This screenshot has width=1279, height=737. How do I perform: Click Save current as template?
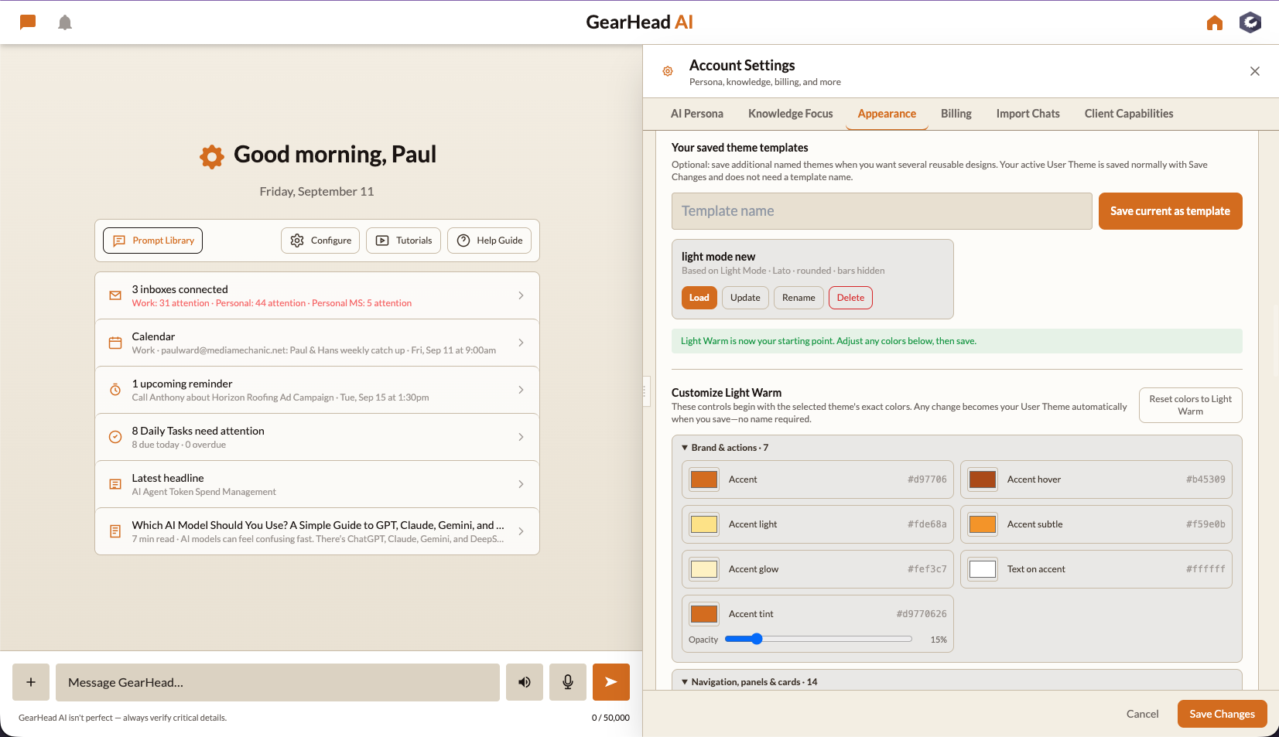[1170, 211]
